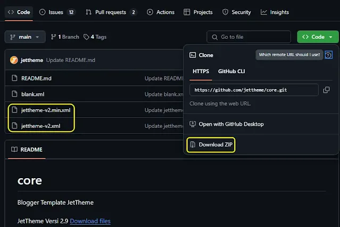340x227 pixels.
Task: Click the Security shield icon
Action: click(x=225, y=12)
